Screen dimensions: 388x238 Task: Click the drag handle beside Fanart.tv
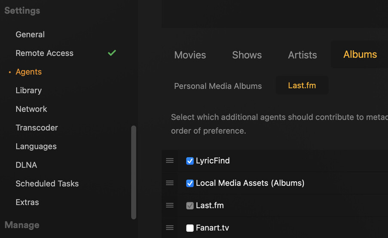coord(170,228)
